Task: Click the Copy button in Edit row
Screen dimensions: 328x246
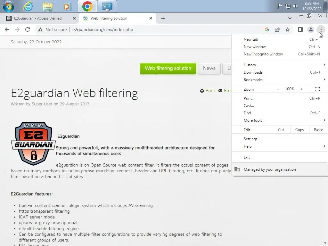Action: point(299,130)
